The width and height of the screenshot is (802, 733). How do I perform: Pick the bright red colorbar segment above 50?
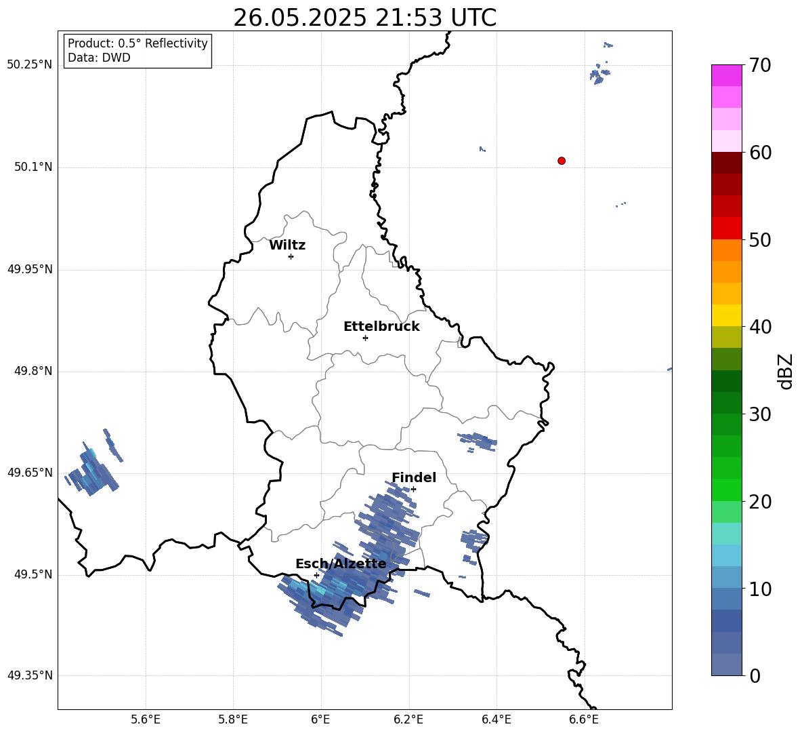click(x=727, y=229)
